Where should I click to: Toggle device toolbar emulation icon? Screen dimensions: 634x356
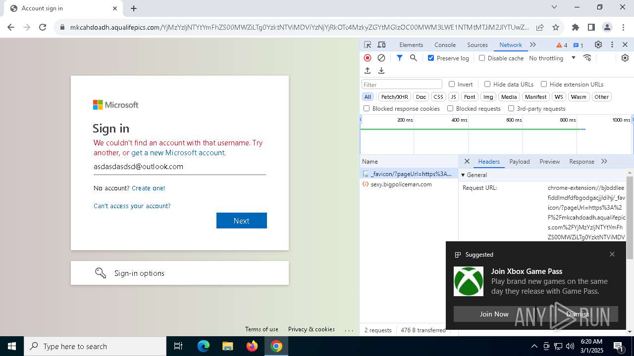click(x=381, y=44)
